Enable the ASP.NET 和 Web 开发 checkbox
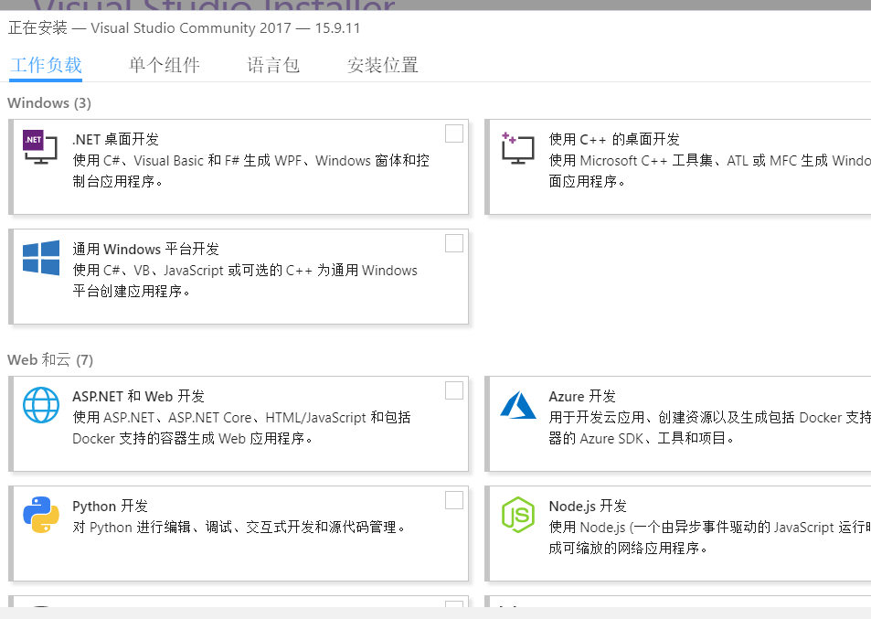Viewport: 871px width, 619px height. [453, 390]
